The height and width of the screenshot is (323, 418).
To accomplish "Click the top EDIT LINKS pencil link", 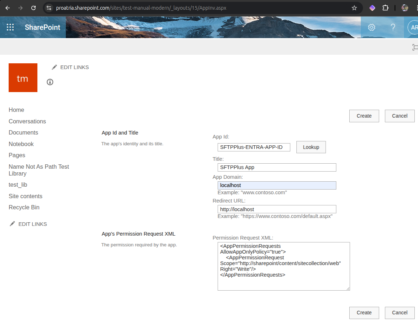I will coord(71,67).
